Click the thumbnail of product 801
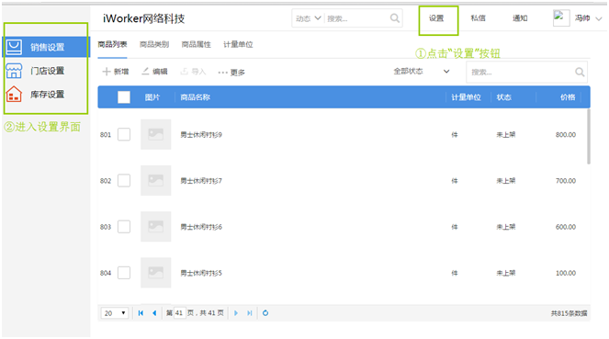The image size is (609, 339). (156, 134)
